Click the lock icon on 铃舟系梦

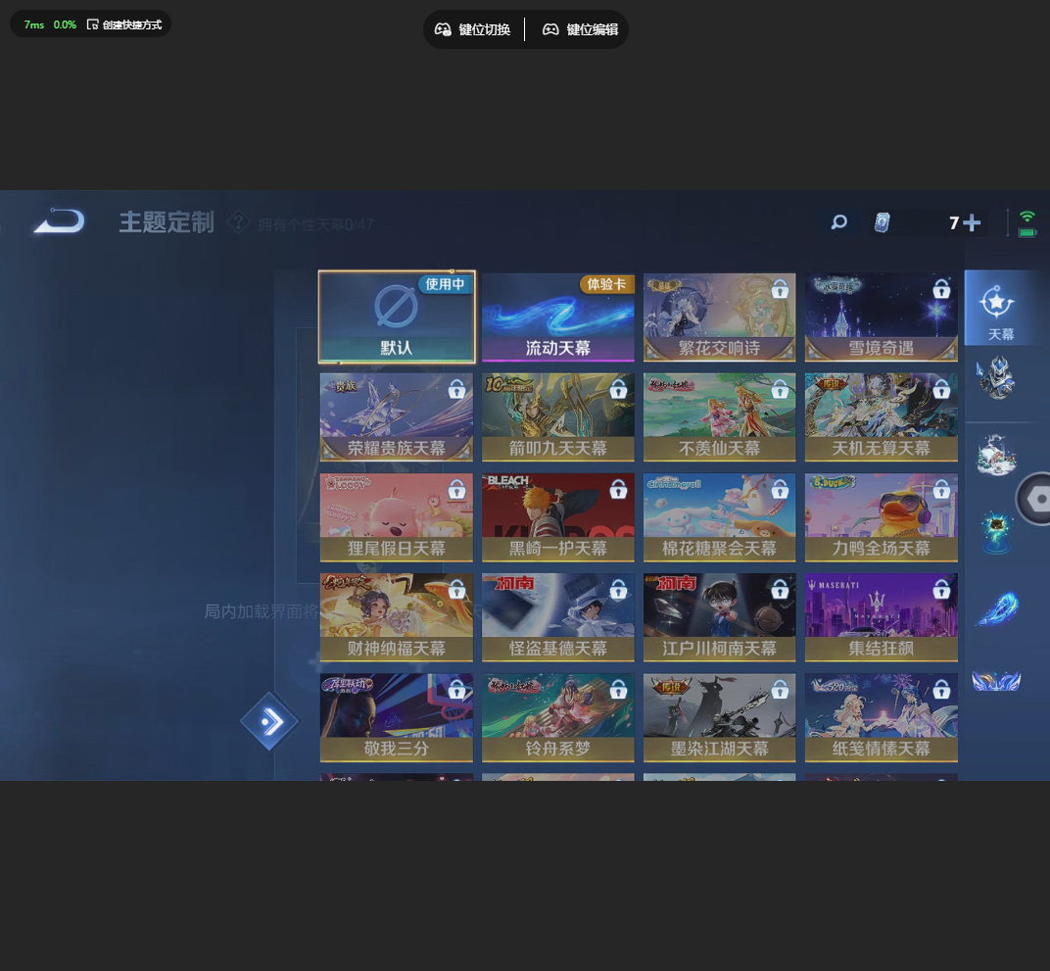pos(618,689)
